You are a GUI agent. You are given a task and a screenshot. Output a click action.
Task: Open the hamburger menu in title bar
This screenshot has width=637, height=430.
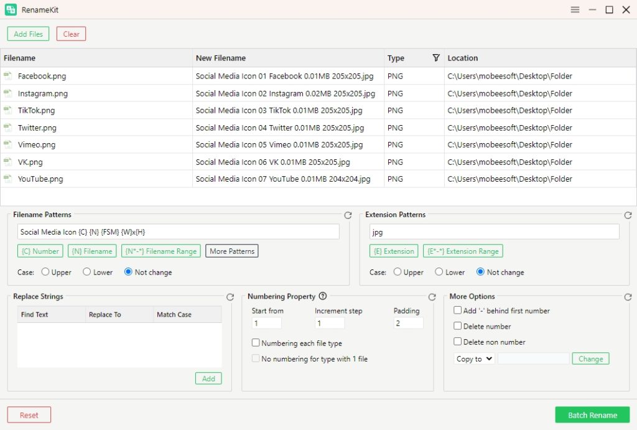(575, 10)
